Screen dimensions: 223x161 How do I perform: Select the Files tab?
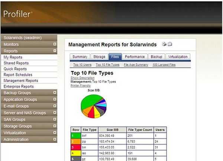click(115, 57)
